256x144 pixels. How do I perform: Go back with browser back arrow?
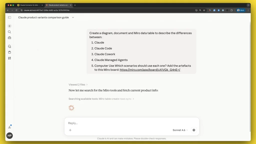8,10
